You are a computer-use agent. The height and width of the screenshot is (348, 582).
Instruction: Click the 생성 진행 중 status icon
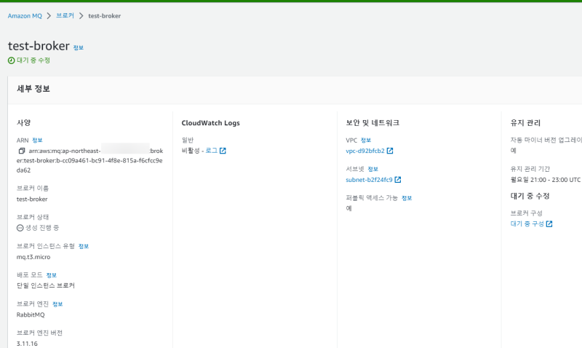pyautogui.click(x=20, y=228)
